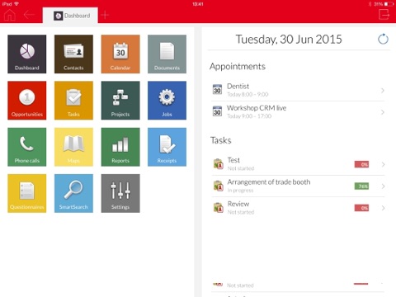Open the Workshop CRM live appointment
This screenshot has width=396, height=297.
click(x=298, y=112)
